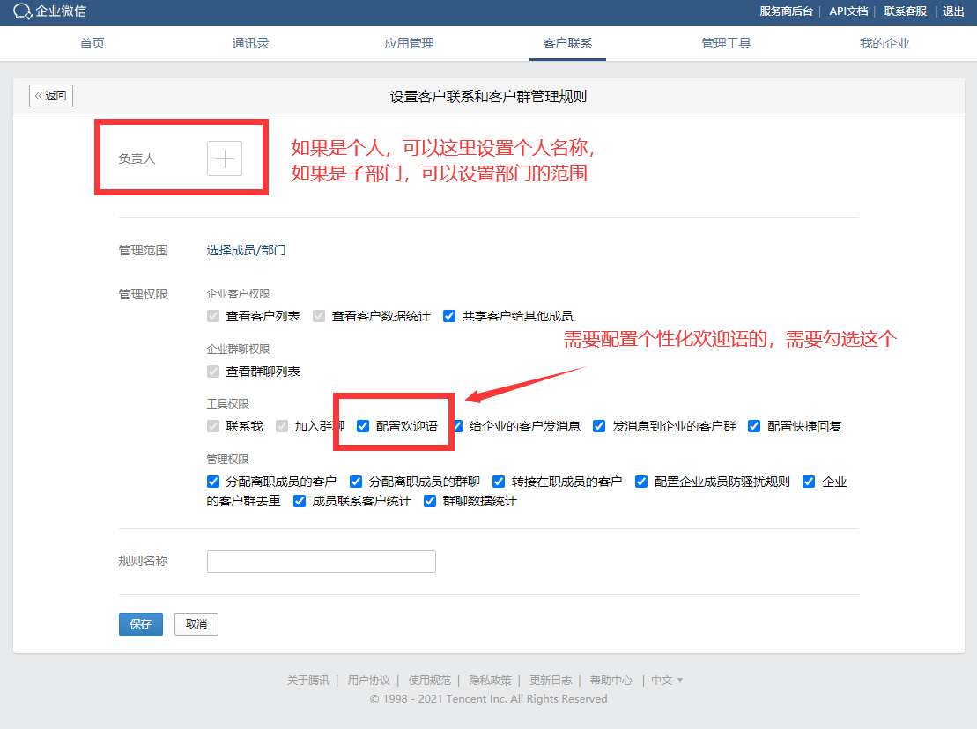
Task: Toggle the 查看群聊列表 checkbox
Action: [213, 372]
